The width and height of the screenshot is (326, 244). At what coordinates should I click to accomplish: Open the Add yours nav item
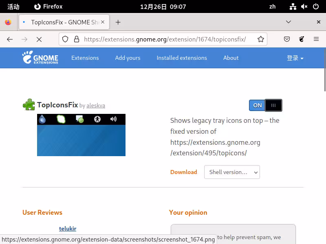click(x=128, y=58)
